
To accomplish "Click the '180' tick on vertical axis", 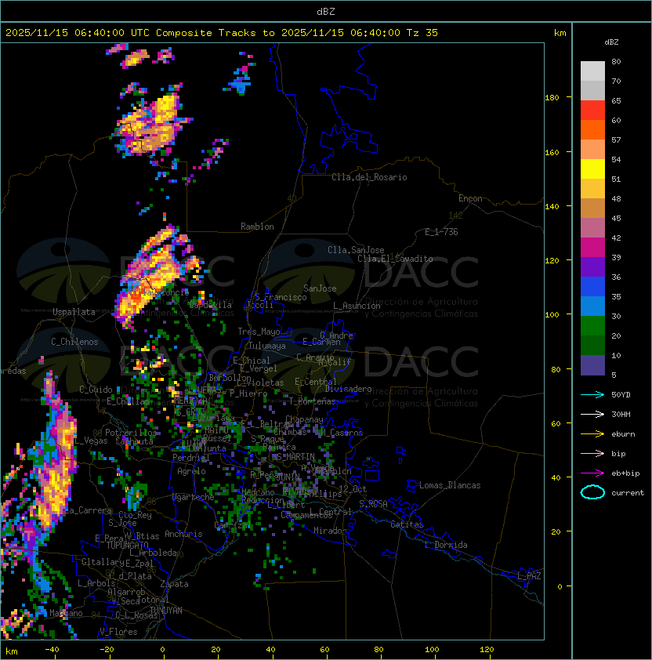I will [552, 98].
